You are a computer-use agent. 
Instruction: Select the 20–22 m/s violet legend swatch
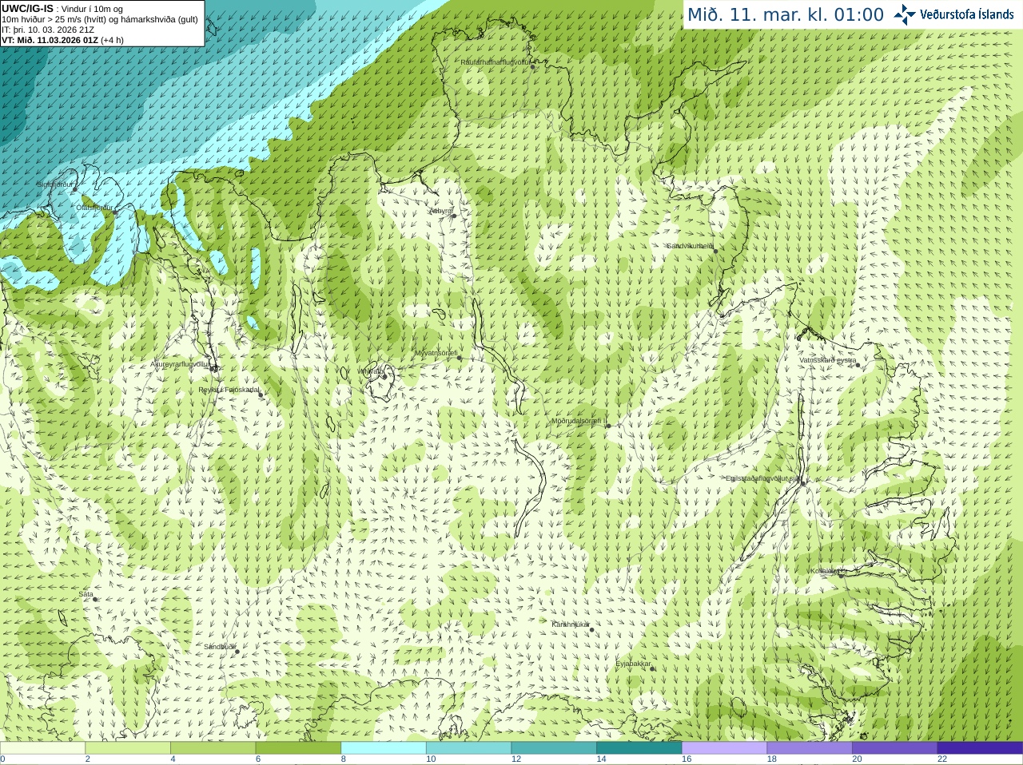[895, 748]
